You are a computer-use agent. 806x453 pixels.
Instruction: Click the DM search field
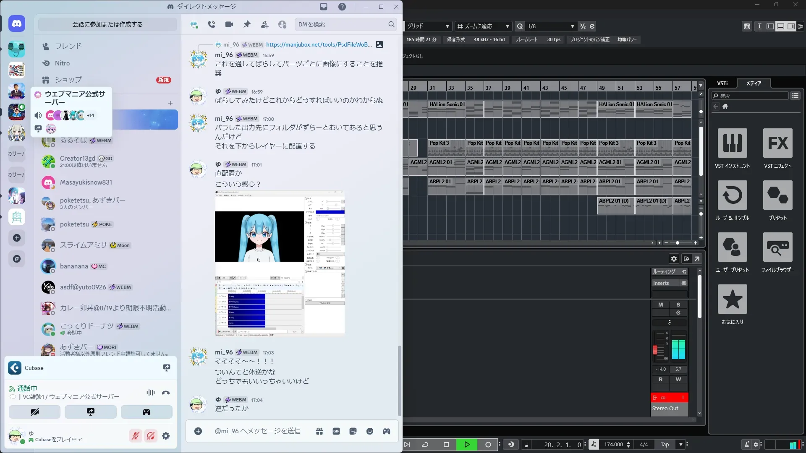[x=341, y=24]
